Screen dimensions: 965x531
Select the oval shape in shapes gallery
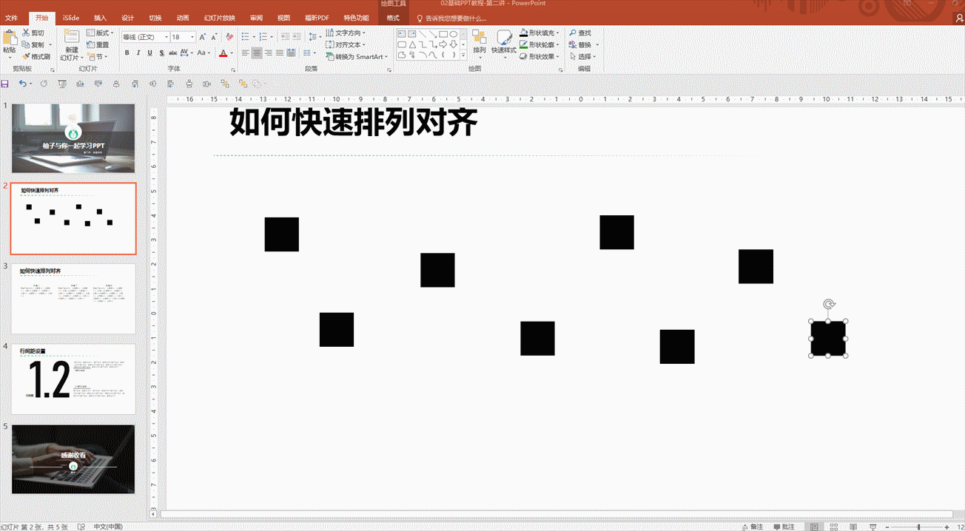453,34
